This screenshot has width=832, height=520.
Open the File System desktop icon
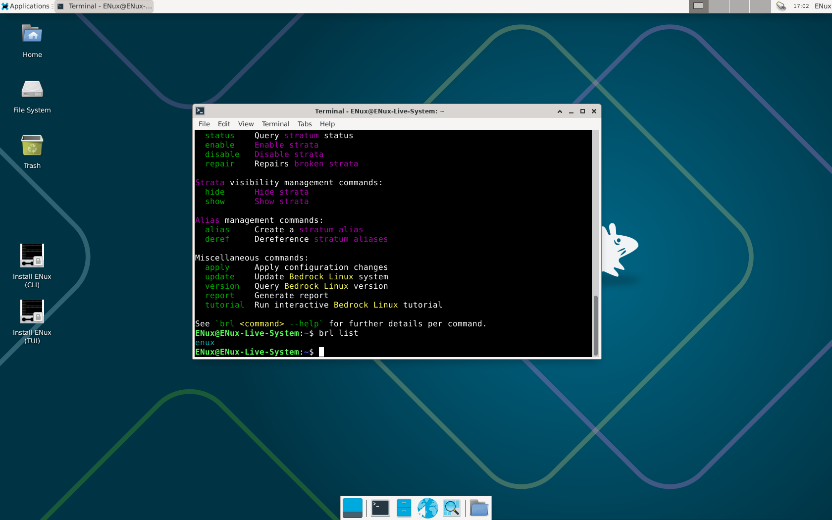coord(32,97)
